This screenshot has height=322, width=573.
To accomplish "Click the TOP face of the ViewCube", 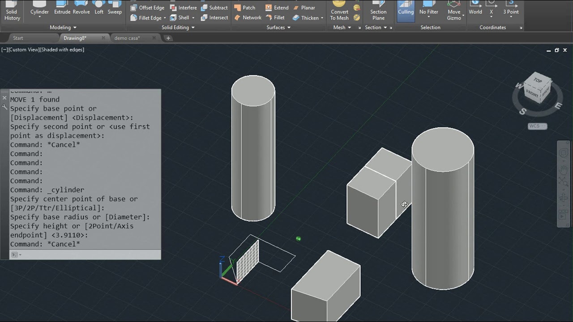I will pyautogui.click(x=537, y=80).
